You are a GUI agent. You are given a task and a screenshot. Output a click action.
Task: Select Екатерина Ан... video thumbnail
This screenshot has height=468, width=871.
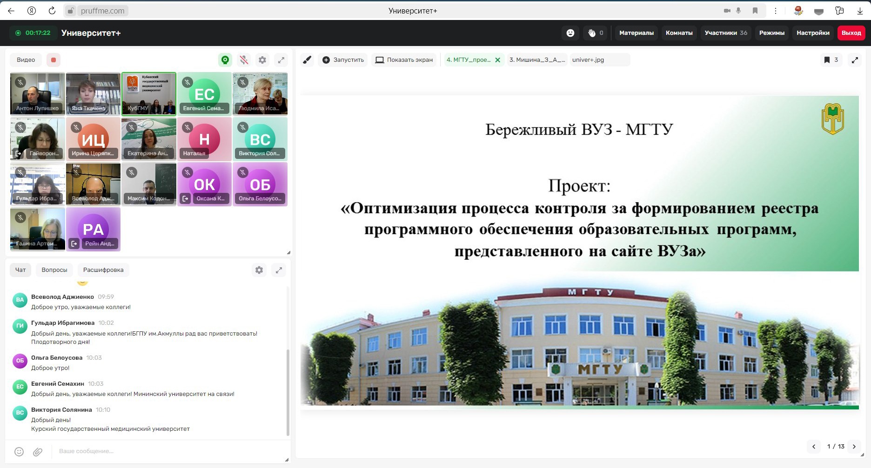coord(149,139)
